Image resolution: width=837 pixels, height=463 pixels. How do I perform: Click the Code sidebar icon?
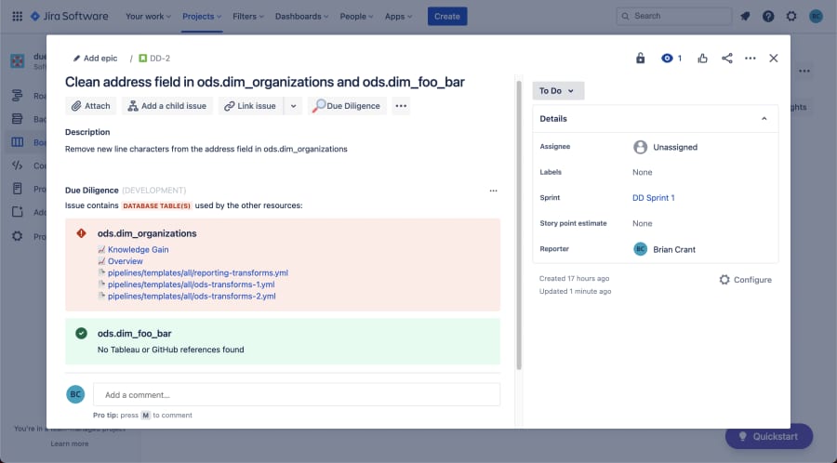[17, 165]
